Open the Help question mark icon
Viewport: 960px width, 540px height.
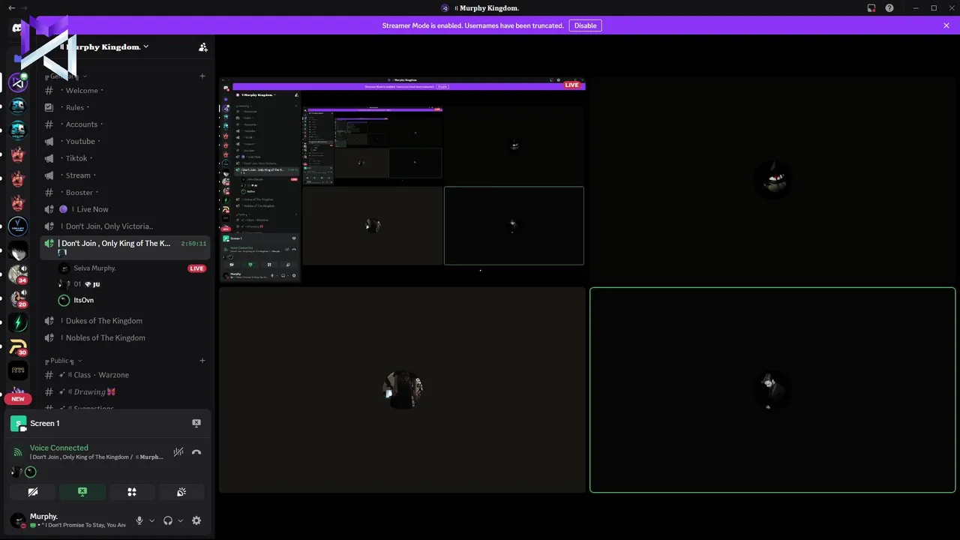(x=889, y=7)
